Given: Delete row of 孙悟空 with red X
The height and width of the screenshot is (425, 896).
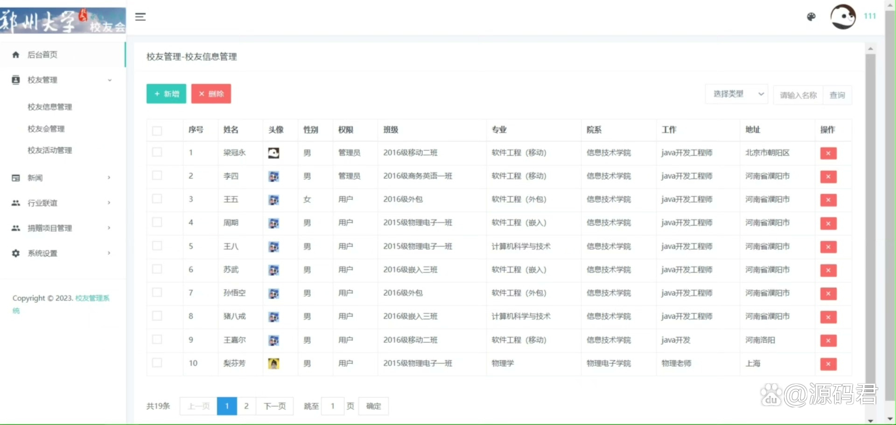Looking at the screenshot, I should [x=828, y=294].
